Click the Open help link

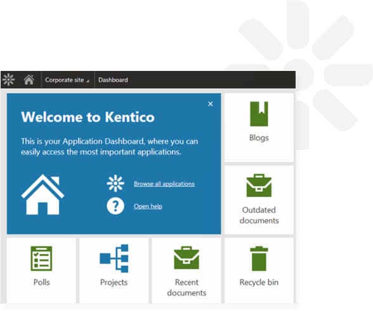coord(148,206)
